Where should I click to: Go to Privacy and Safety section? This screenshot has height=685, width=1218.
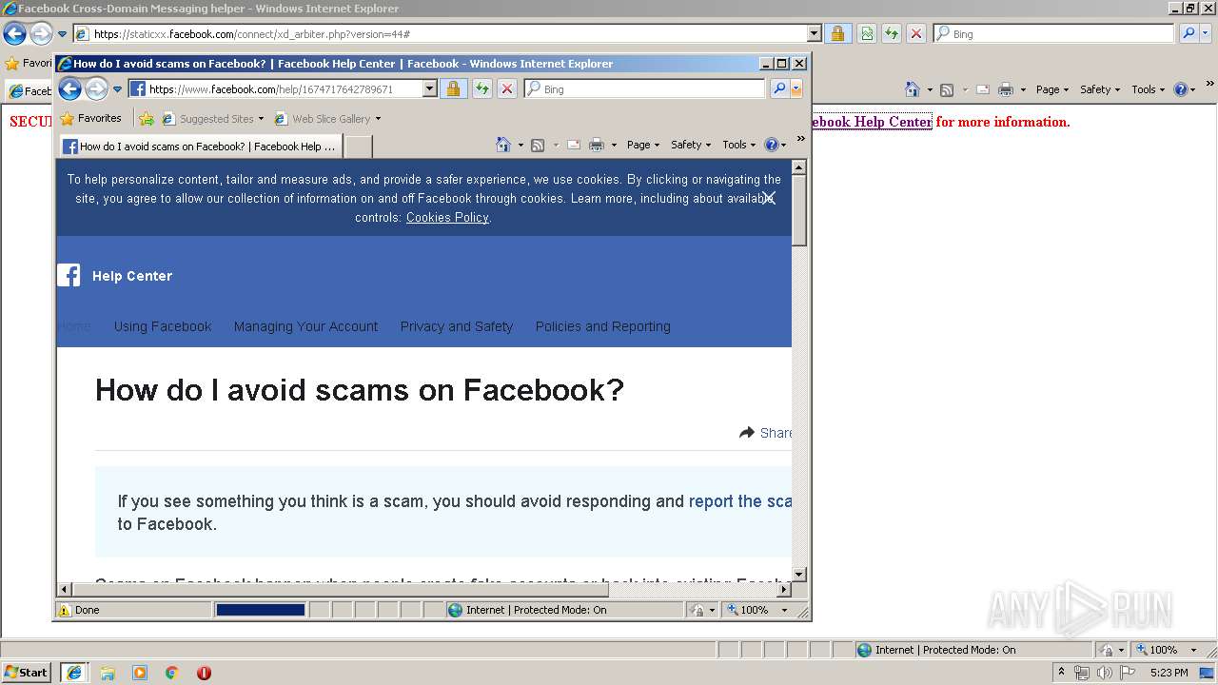click(457, 326)
